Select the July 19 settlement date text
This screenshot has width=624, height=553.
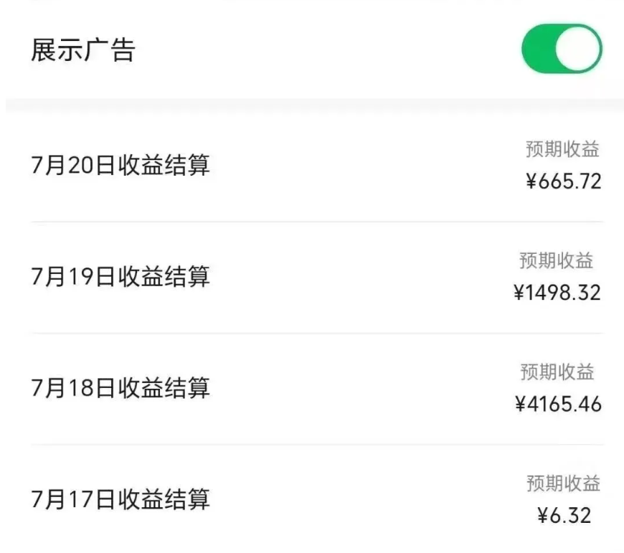[122, 277]
